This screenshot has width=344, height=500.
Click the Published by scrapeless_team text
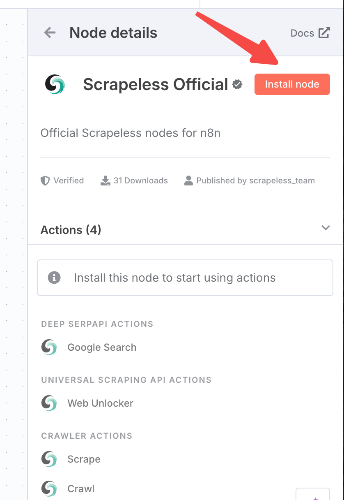(x=255, y=181)
